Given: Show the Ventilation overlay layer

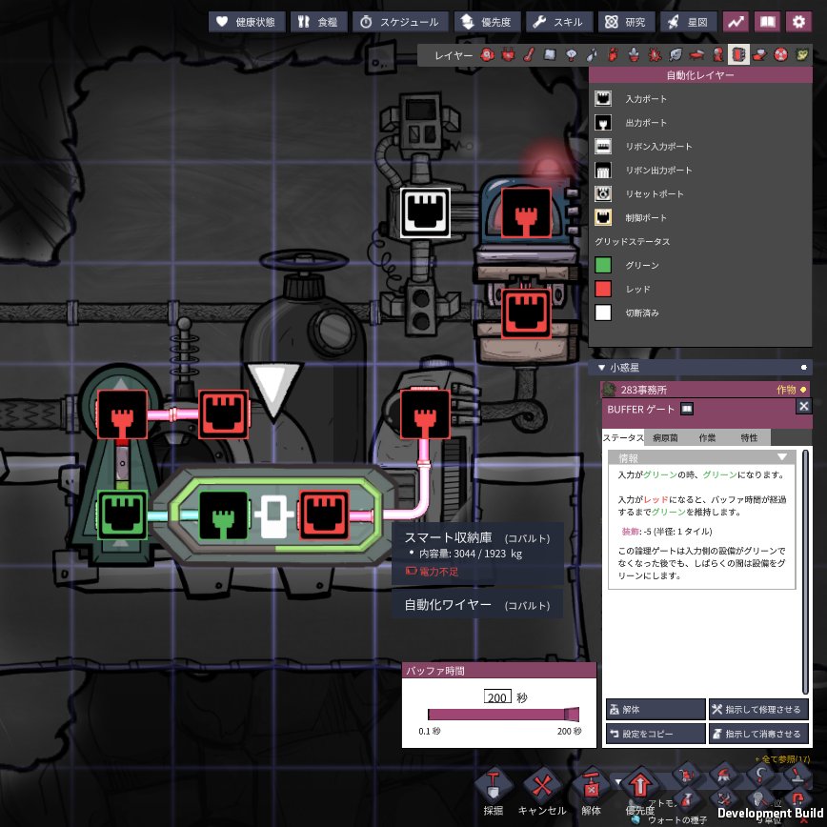Looking at the screenshot, I should 613,54.
